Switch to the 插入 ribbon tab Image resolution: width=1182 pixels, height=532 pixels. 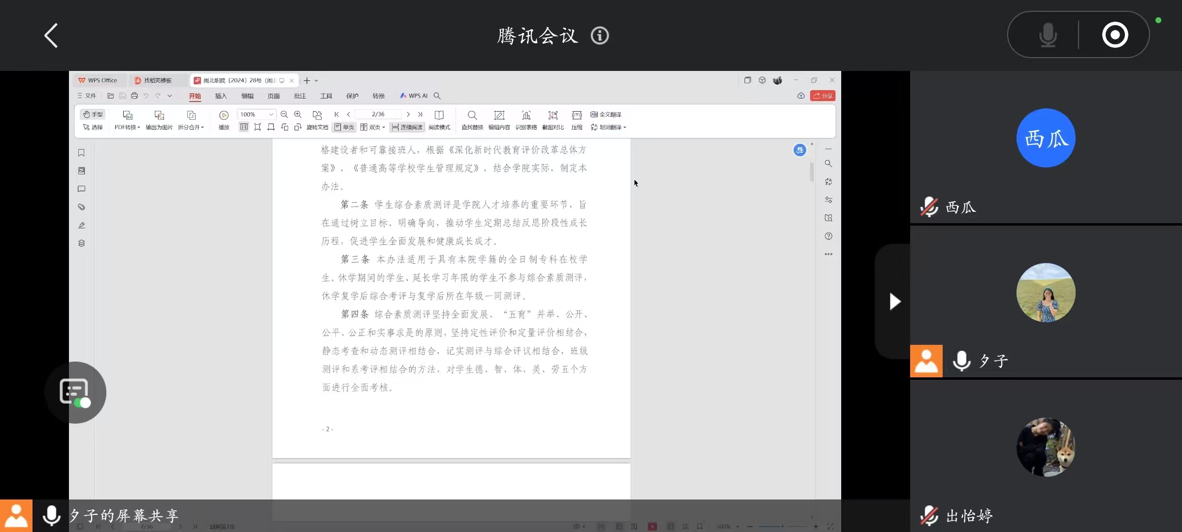(221, 96)
